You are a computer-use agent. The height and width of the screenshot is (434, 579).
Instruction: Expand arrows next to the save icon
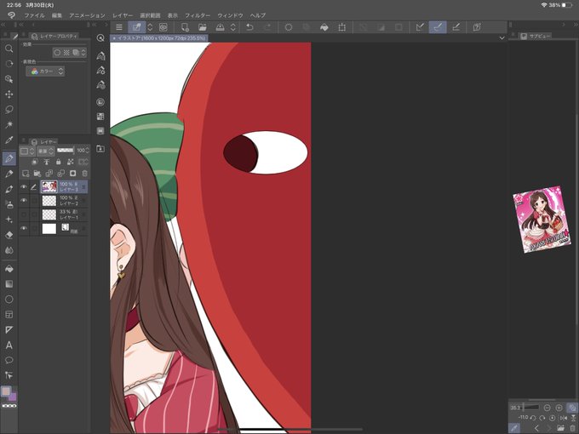pos(233,27)
